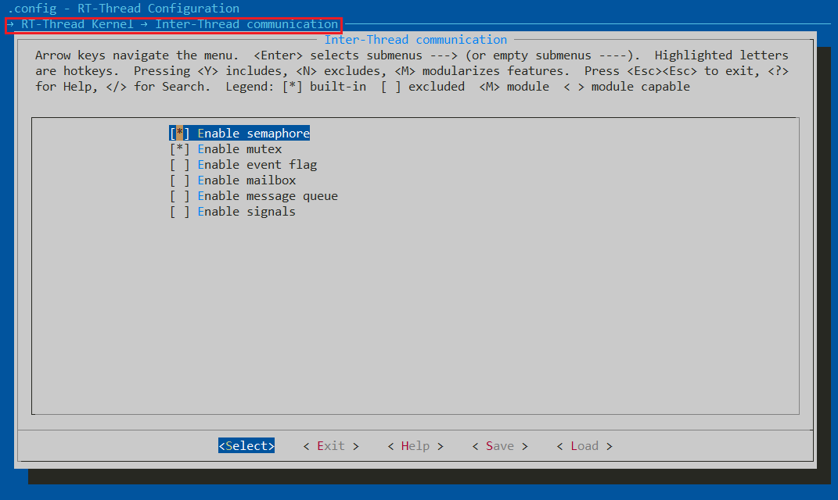Viewport: 838px width, 500px height.
Task: Select the 'Enable semaphore' label text
Action: click(x=254, y=134)
